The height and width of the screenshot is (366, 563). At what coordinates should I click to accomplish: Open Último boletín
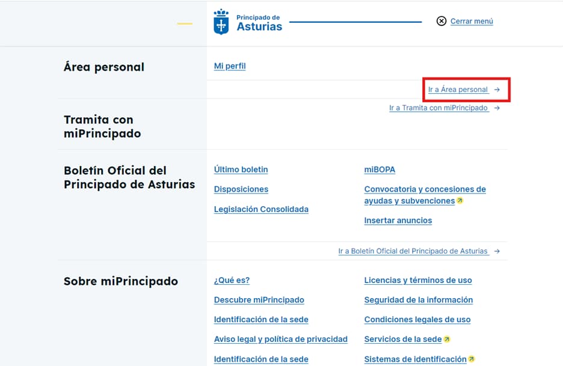point(241,169)
